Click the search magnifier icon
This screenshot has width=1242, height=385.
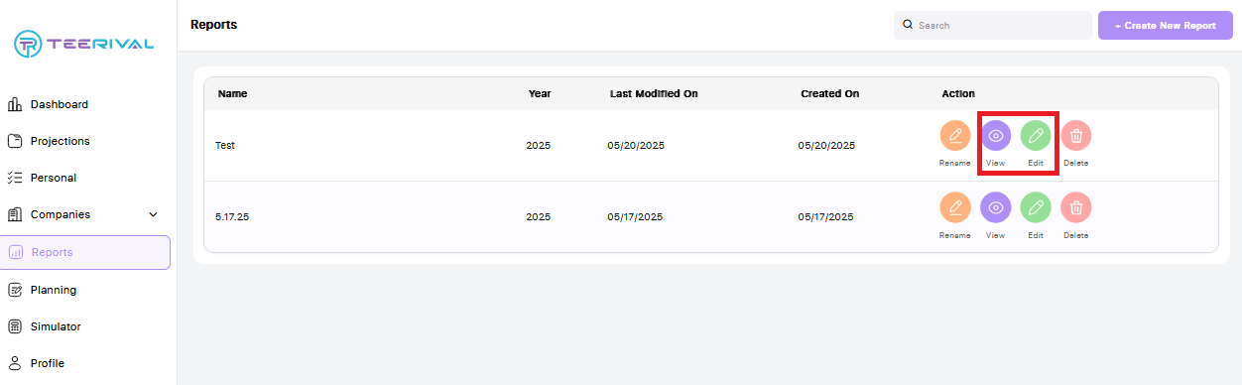[x=908, y=25]
